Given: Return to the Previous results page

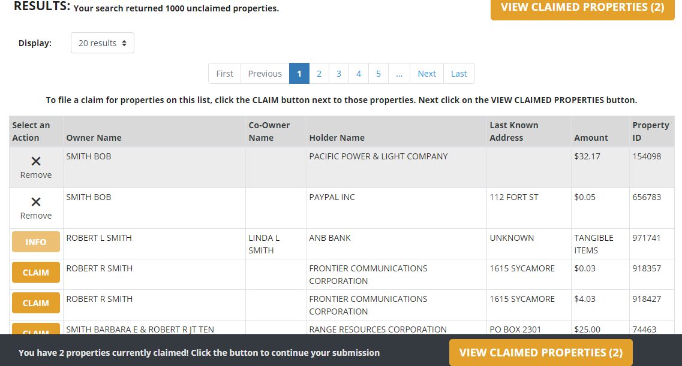Looking at the screenshot, I should coord(265,73).
